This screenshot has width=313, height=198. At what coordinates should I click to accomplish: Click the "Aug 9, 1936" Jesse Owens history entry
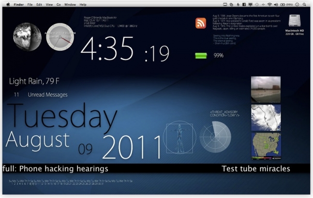(246, 17)
